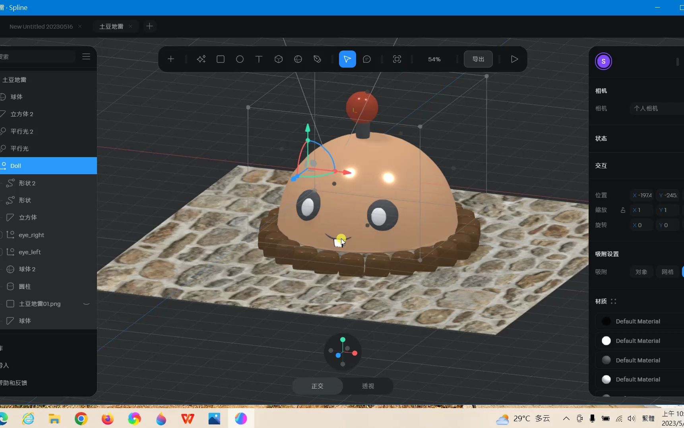Select the eye_right layer
The width and height of the screenshot is (684, 428).
tap(48, 235)
